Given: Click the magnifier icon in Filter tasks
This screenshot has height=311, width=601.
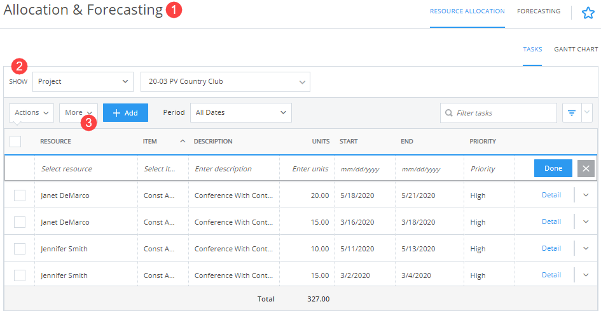Looking at the screenshot, I should coord(448,113).
